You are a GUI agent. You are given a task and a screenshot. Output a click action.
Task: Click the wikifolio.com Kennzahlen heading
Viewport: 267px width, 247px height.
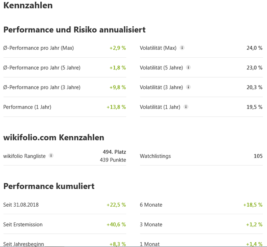coord(54,137)
